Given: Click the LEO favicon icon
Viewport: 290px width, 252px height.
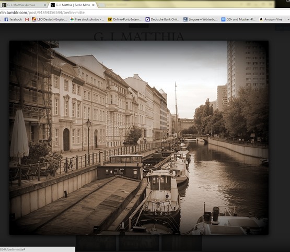Looking at the screenshot, I should click(34, 19).
